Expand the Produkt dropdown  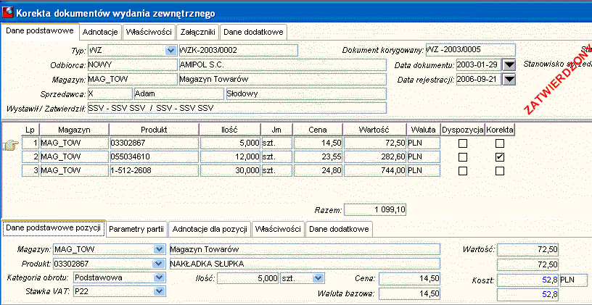(159, 263)
